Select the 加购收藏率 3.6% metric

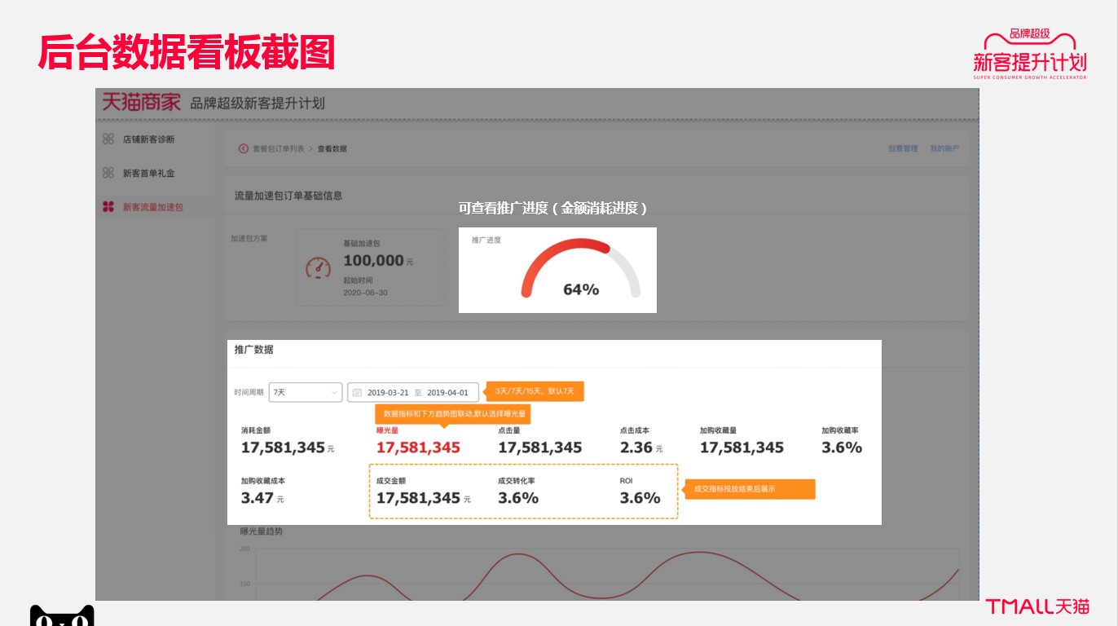point(842,441)
